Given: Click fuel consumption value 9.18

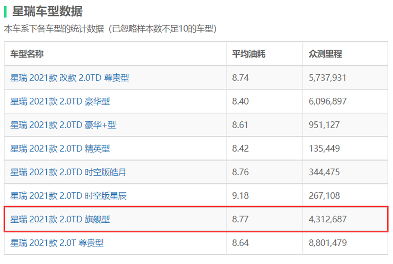Looking at the screenshot, I should pos(240,196).
